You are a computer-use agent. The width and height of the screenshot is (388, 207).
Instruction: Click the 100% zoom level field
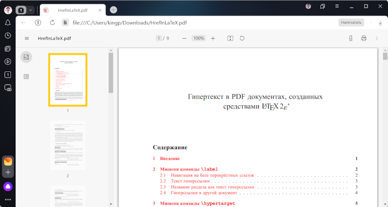198,38
